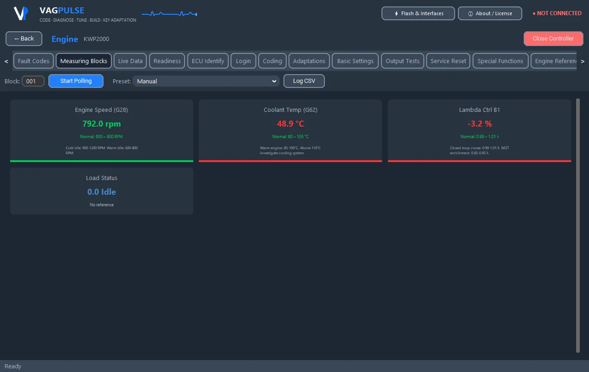Screen dimensions: 589x372
Task: Switch to the Special Functions tab
Action: point(500,61)
